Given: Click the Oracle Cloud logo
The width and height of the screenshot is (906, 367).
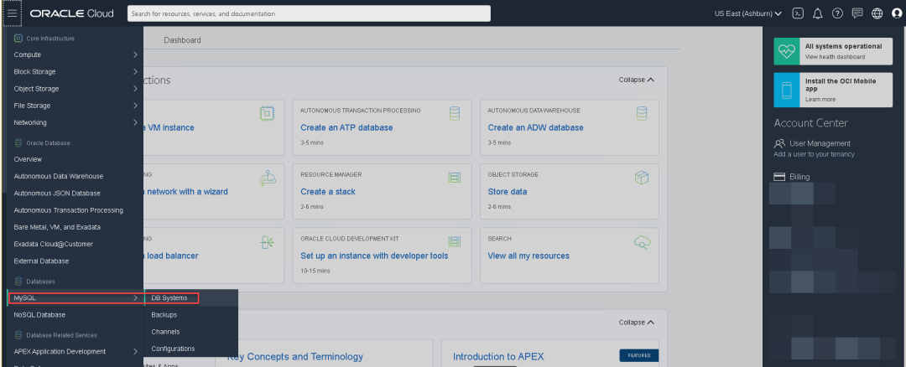Looking at the screenshot, I should click(71, 13).
